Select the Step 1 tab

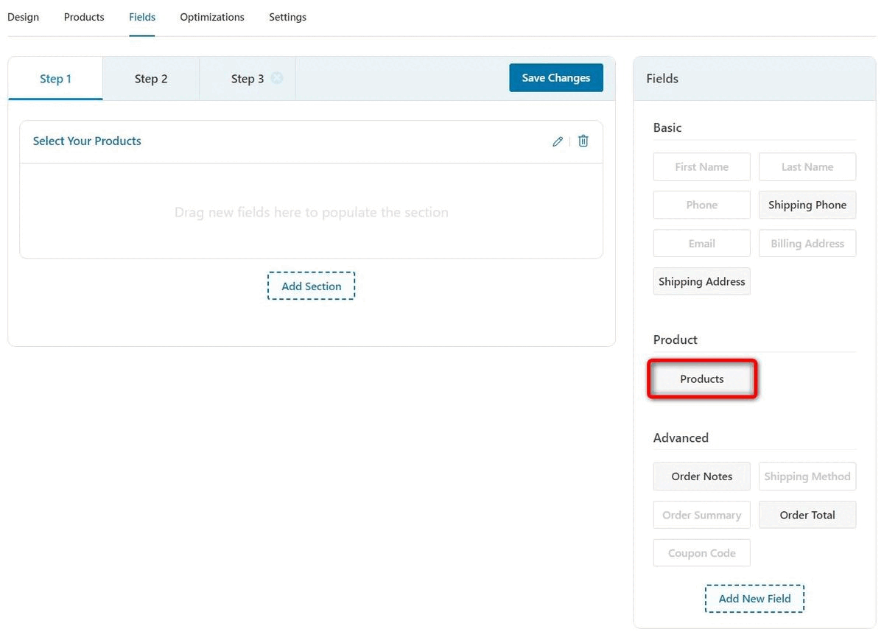[x=55, y=79]
